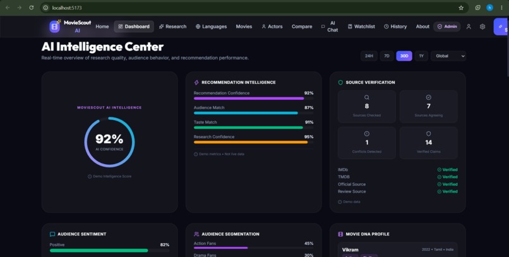The height and width of the screenshot is (257, 509).
Task: Click the purple button at navbar right edge
Action: pyautogui.click(x=501, y=27)
